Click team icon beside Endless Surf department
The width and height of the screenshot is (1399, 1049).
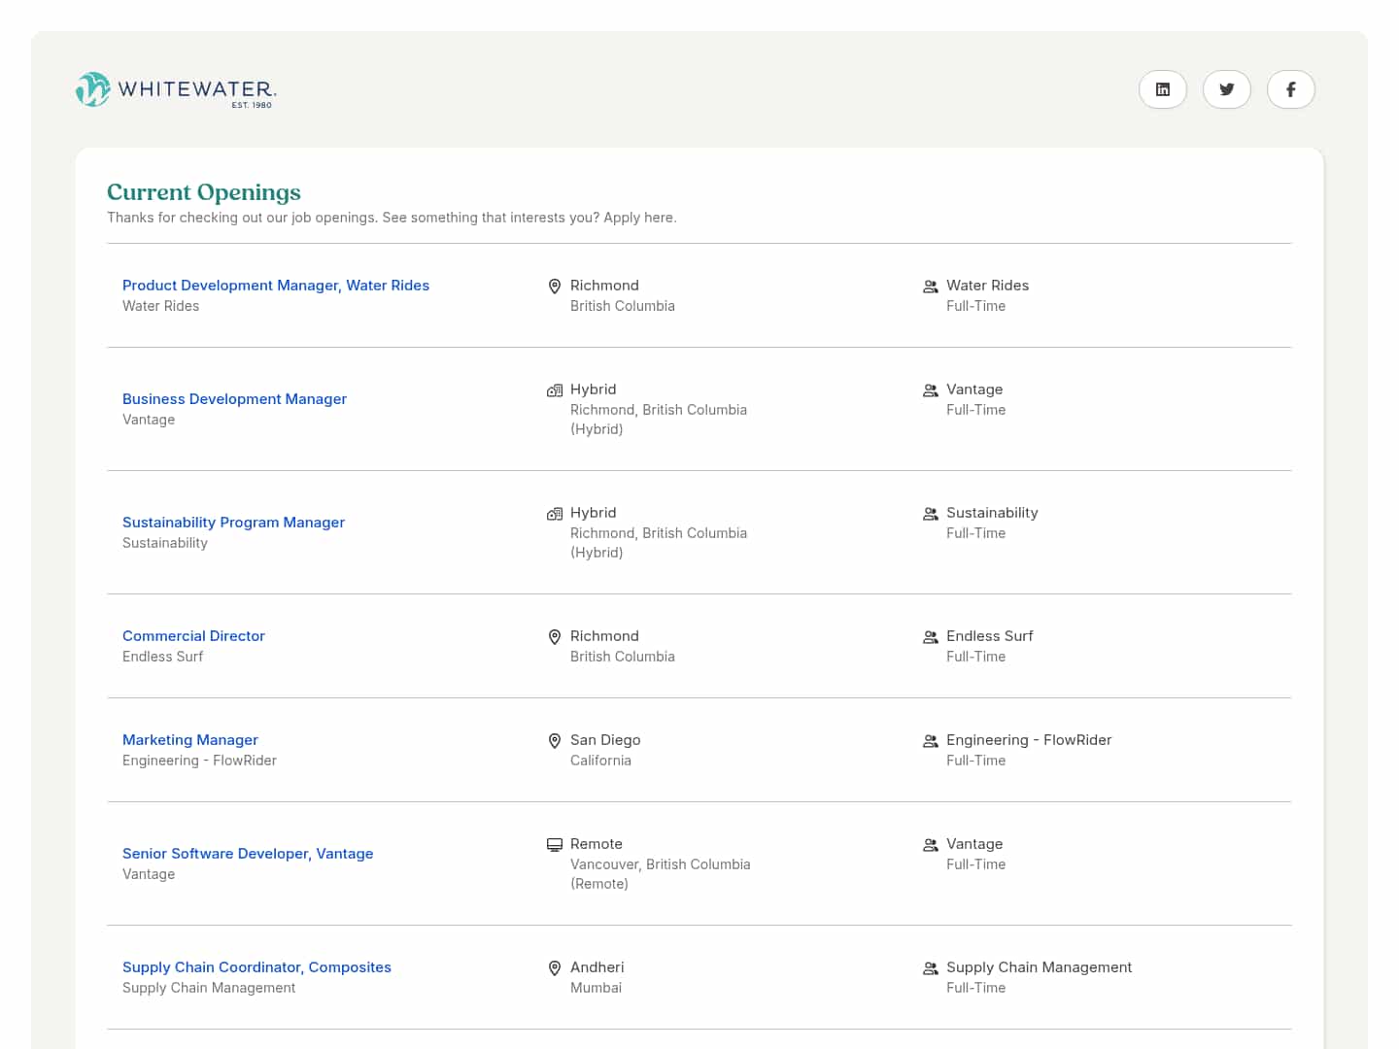click(x=930, y=637)
